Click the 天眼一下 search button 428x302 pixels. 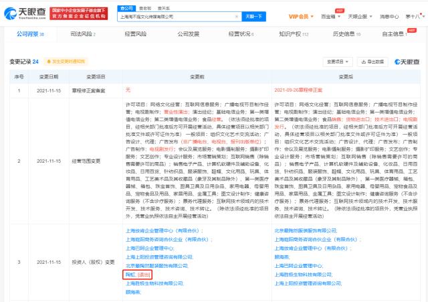point(253,17)
